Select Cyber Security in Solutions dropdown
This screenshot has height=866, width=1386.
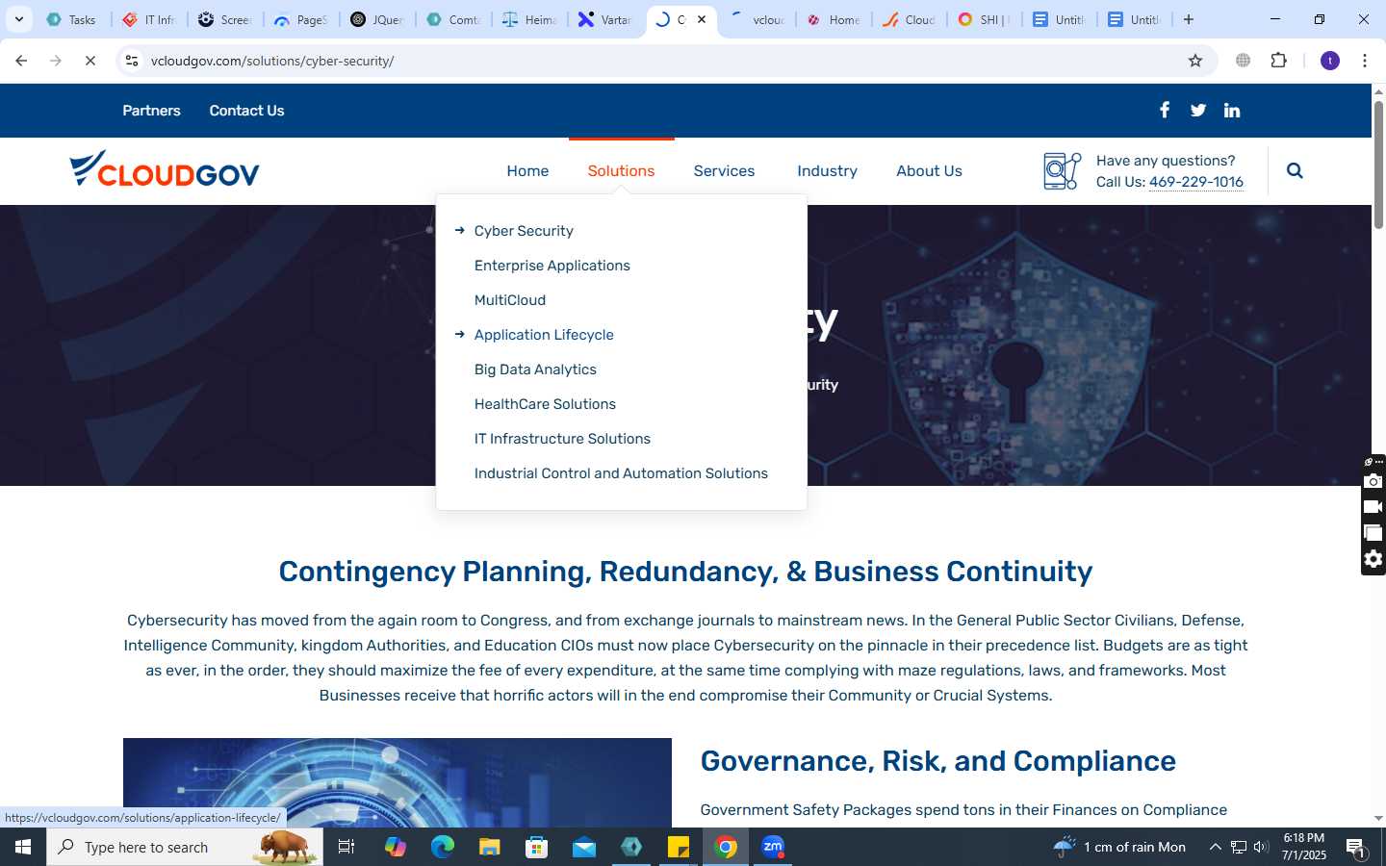tap(524, 231)
